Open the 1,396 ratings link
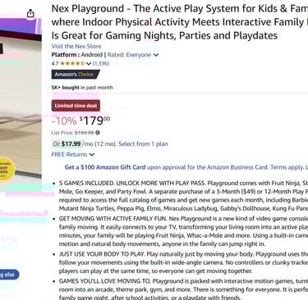Screen dimensions: 308x300 pos(101,63)
